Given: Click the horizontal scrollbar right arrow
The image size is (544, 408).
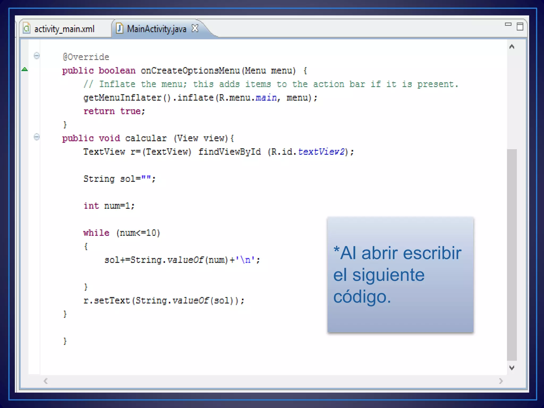Looking at the screenshot, I should (501, 381).
